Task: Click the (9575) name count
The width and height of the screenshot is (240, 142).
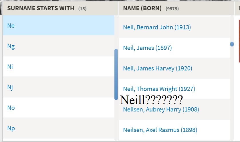Action: [x=172, y=9]
